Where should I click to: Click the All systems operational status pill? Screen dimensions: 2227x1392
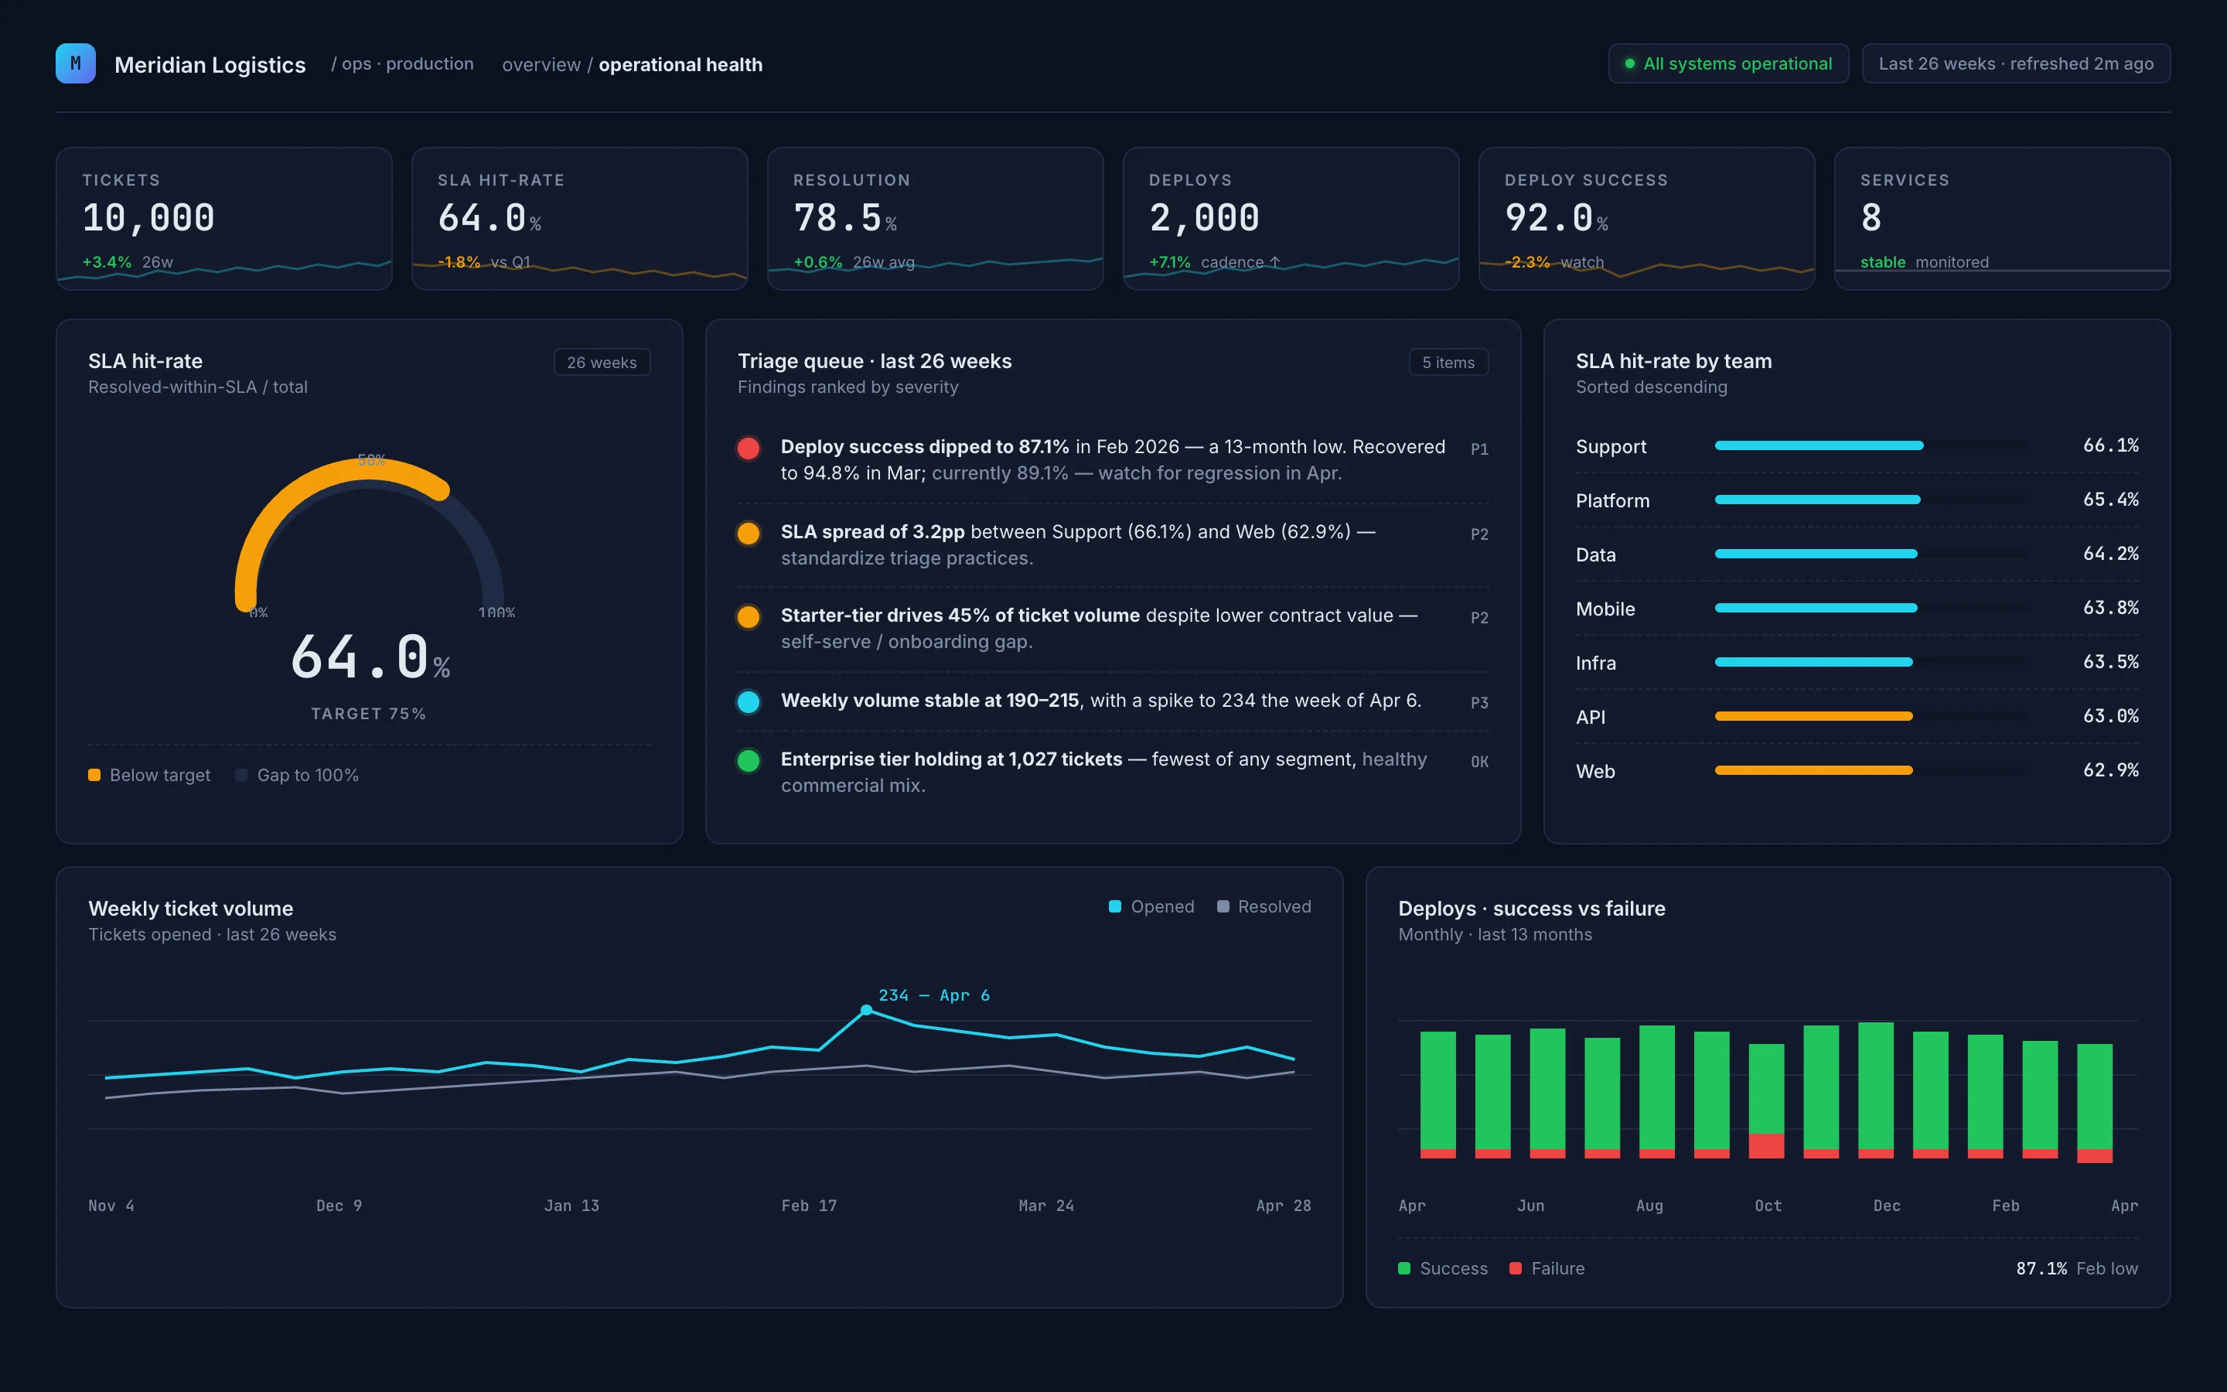[x=1728, y=63]
